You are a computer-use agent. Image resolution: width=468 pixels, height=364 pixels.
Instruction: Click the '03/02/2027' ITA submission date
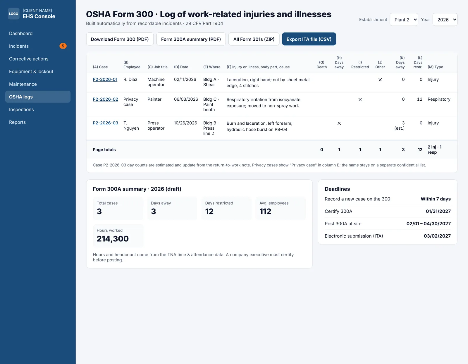pos(437,236)
